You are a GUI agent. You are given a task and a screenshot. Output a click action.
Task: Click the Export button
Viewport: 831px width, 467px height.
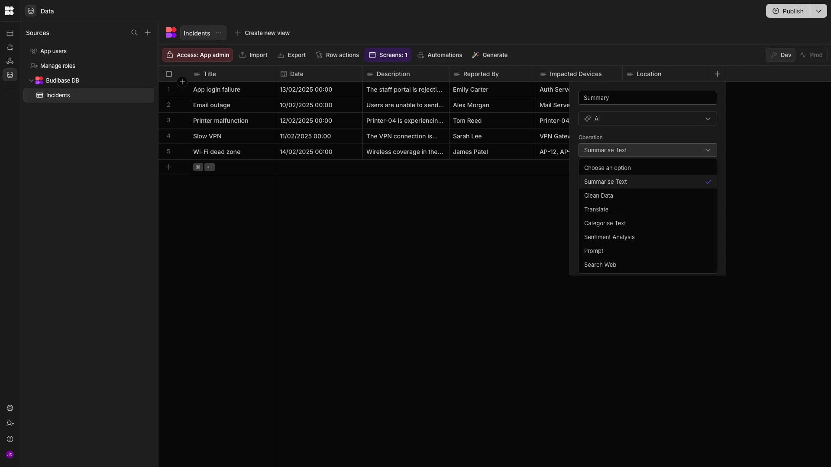tap(291, 55)
